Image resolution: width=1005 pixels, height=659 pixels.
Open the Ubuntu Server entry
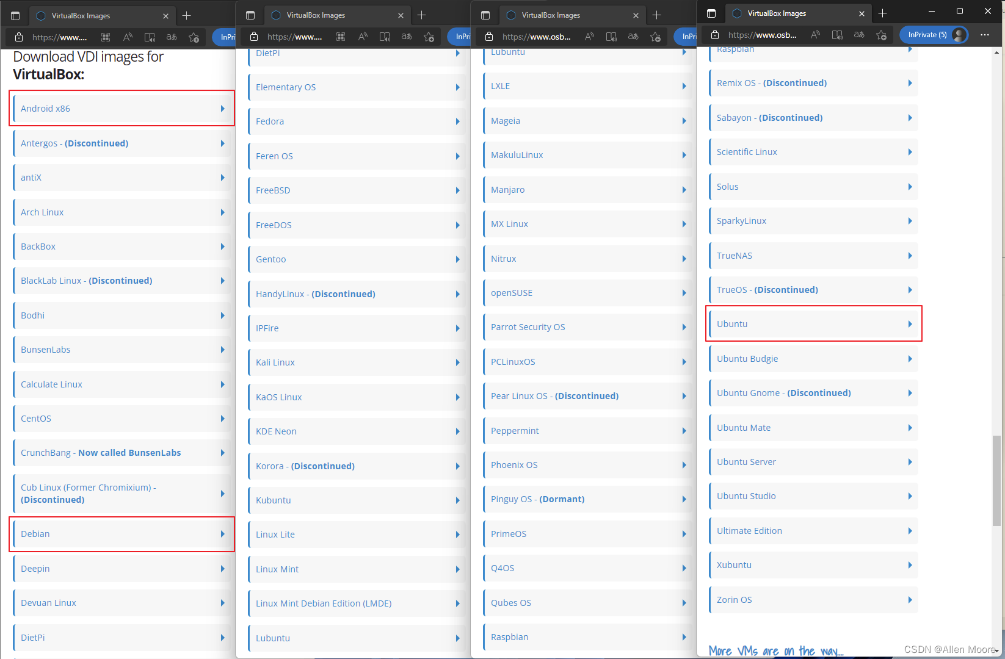tap(814, 462)
